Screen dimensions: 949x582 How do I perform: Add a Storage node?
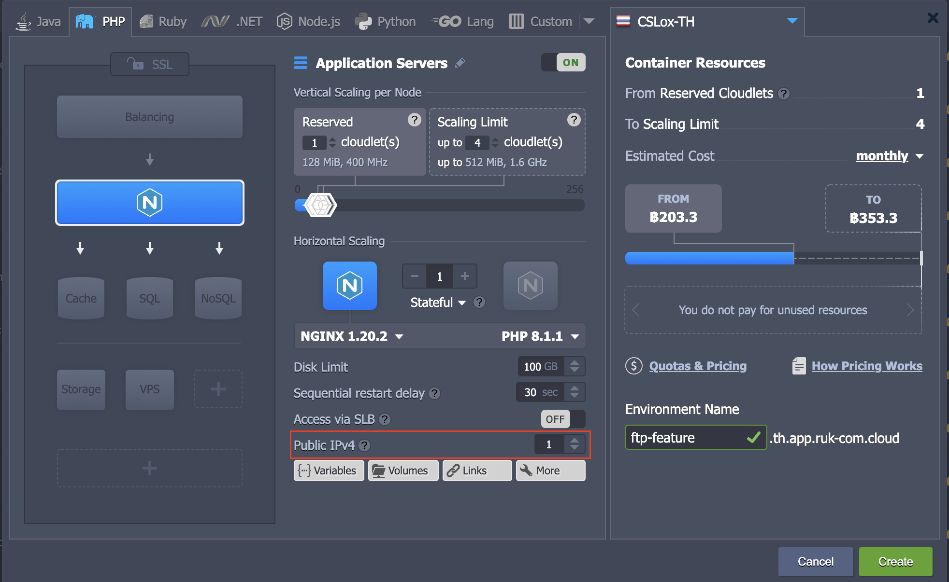pyautogui.click(x=81, y=389)
